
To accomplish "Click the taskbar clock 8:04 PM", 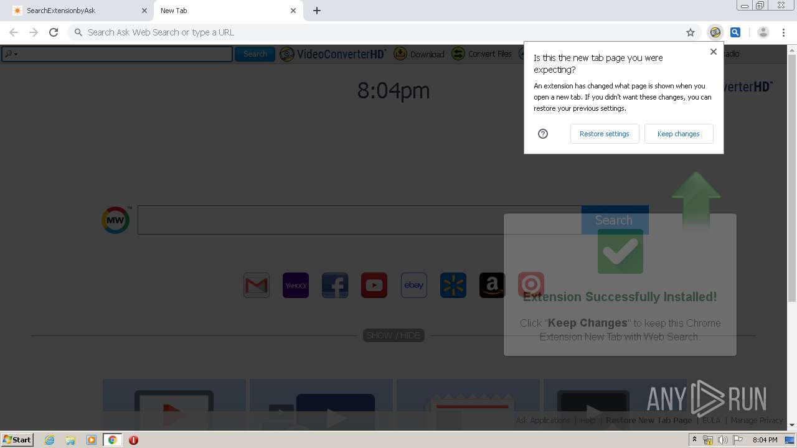I will pos(765,440).
